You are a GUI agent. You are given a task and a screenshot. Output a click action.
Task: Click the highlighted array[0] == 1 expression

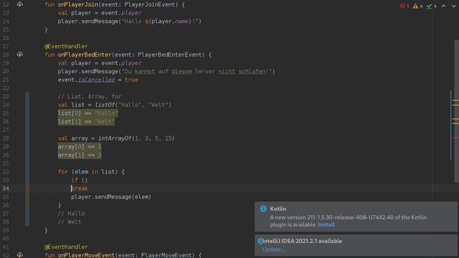(x=80, y=146)
